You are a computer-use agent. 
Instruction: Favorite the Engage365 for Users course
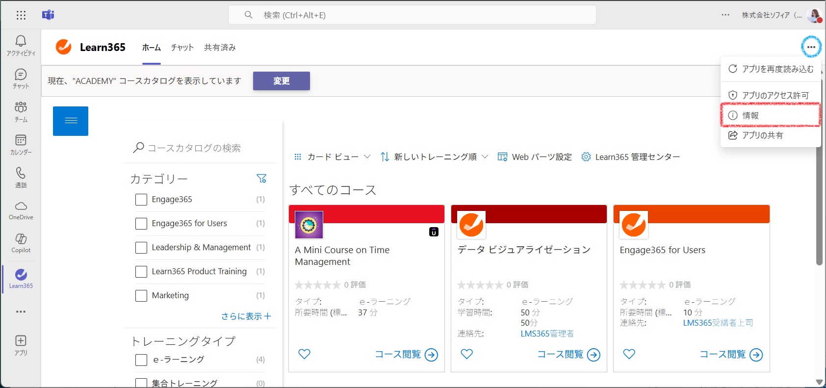[629, 354]
